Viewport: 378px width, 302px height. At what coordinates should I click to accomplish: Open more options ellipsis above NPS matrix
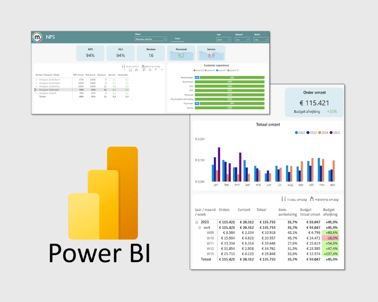tap(162, 69)
